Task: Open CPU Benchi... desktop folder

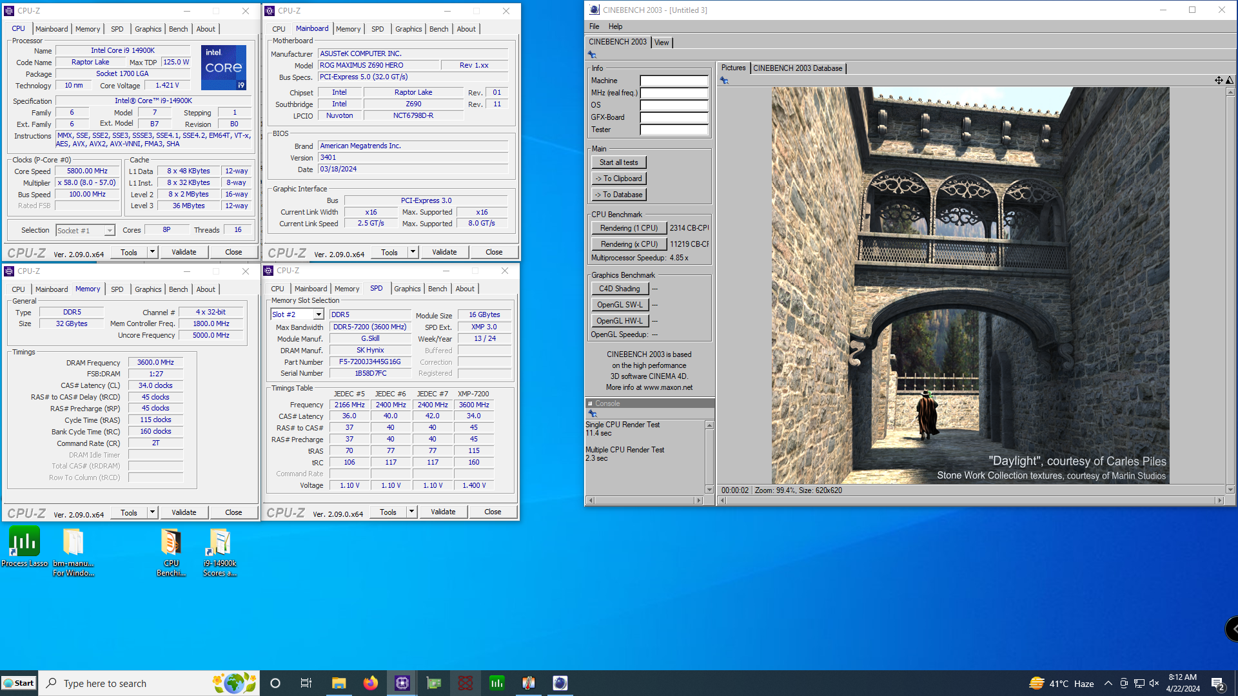Action: [x=171, y=551]
